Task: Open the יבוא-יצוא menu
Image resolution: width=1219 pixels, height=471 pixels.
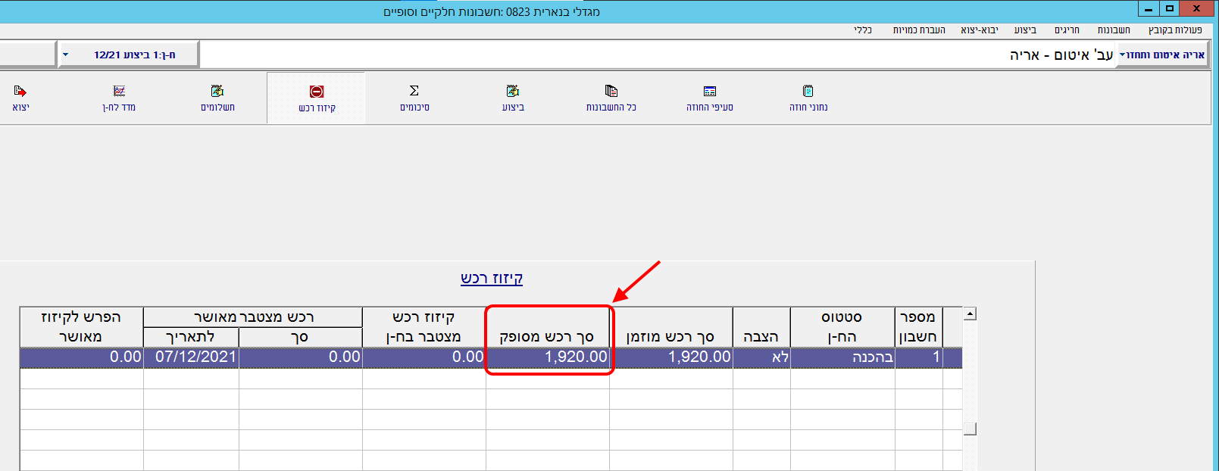Action: pyautogui.click(x=979, y=30)
